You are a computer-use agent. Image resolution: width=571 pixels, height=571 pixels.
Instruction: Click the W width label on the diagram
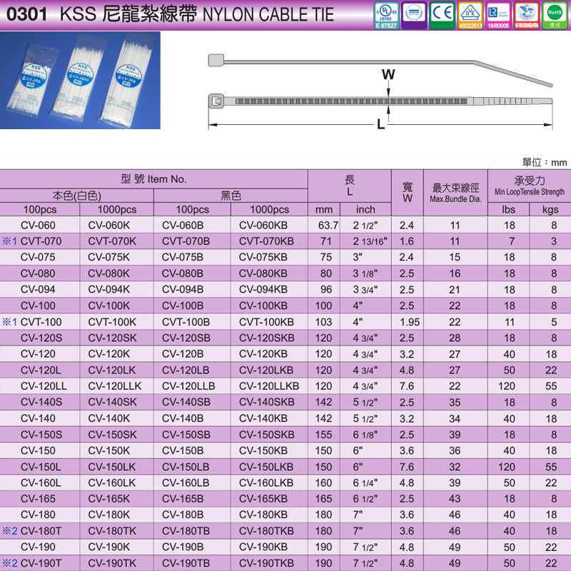[x=388, y=74]
